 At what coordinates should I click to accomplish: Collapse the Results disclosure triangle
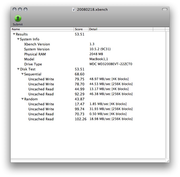pyautogui.click(x=14, y=34)
